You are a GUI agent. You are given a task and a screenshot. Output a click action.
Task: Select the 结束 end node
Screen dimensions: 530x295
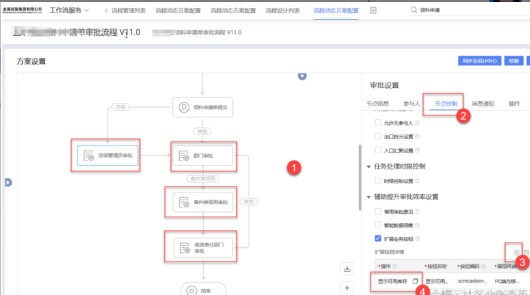tap(203, 290)
